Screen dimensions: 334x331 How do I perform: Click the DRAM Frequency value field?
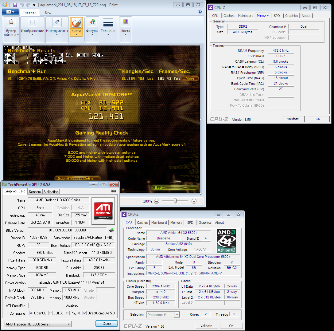pyautogui.click(x=281, y=50)
